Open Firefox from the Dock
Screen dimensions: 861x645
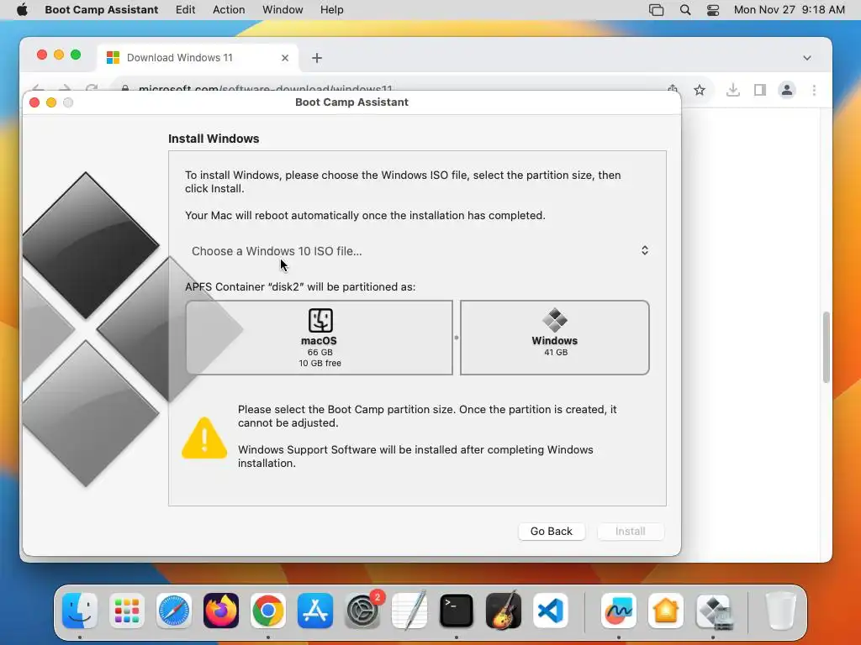point(221,611)
